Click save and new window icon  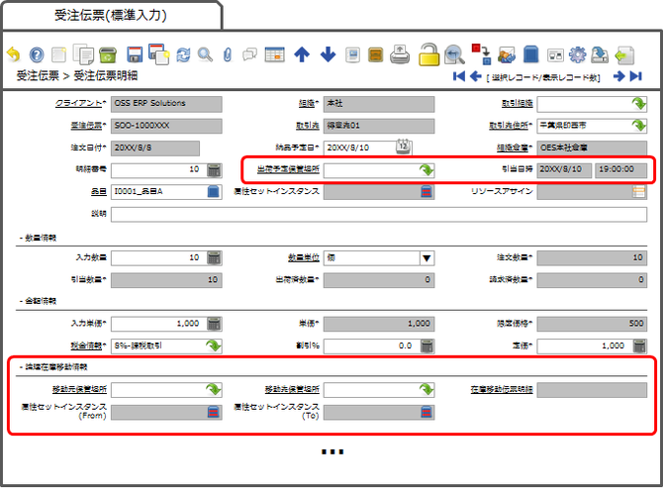click(x=159, y=54)
